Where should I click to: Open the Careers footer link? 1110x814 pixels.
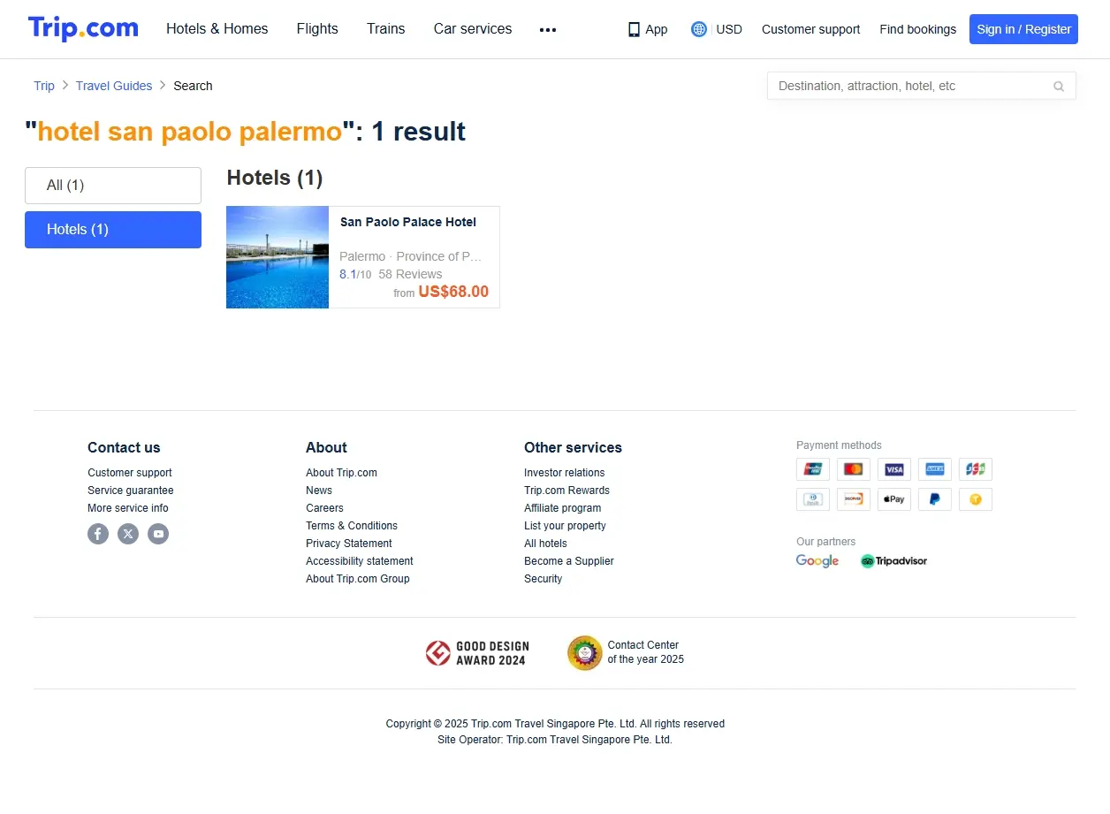pyautogui.click(x=324, y=508)
